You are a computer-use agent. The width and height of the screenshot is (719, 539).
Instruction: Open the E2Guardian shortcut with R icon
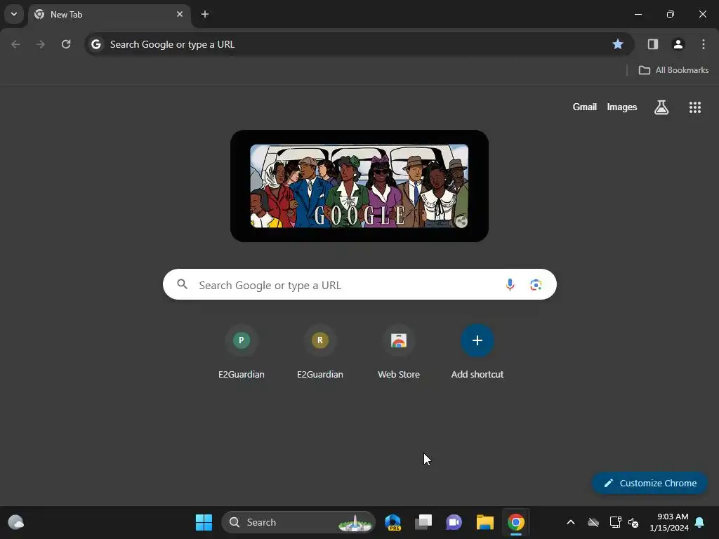(320, 352)
